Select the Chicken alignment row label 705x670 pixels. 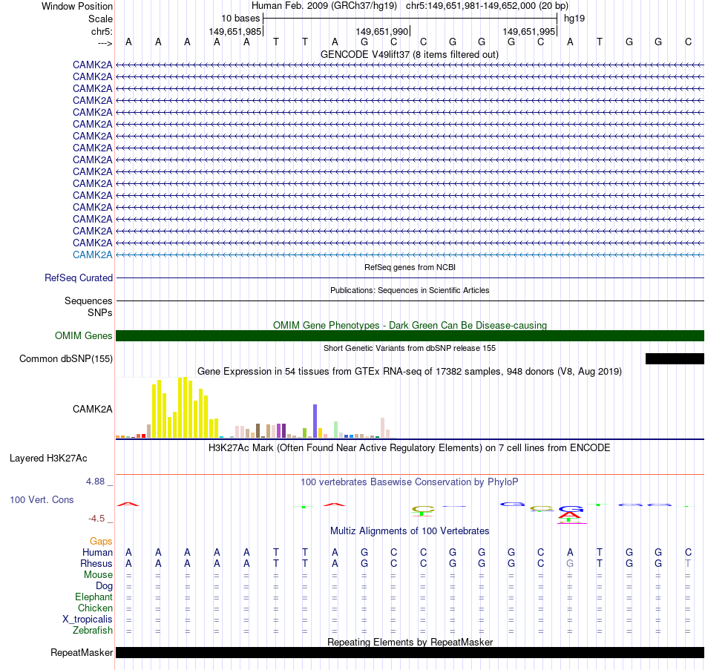(95, 608)
